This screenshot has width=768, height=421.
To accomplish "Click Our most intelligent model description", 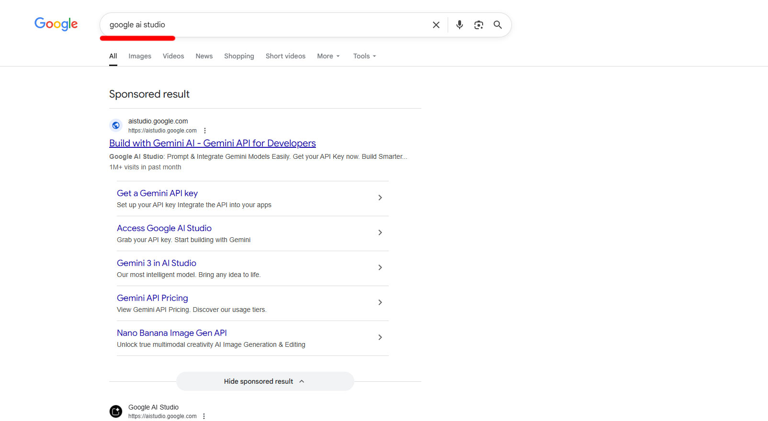I will coord(189,275).
